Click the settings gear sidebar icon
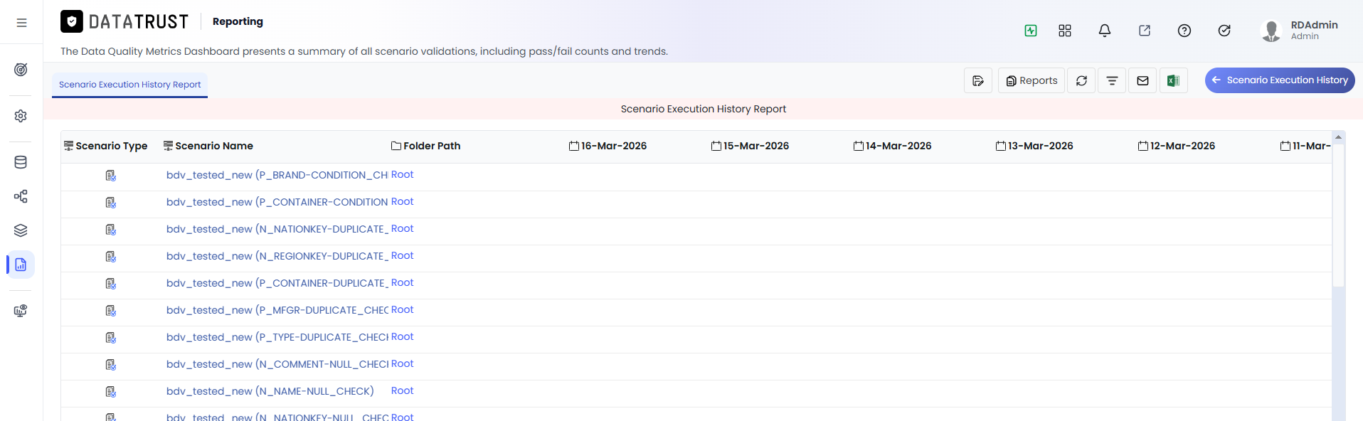 21,116
